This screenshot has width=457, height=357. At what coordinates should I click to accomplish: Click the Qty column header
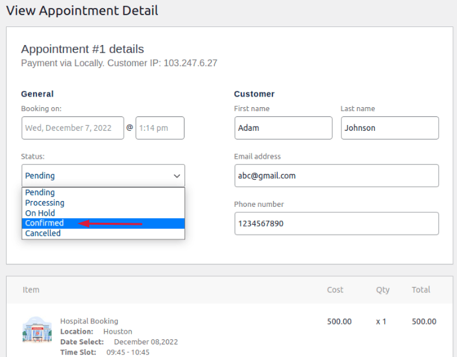383,290
